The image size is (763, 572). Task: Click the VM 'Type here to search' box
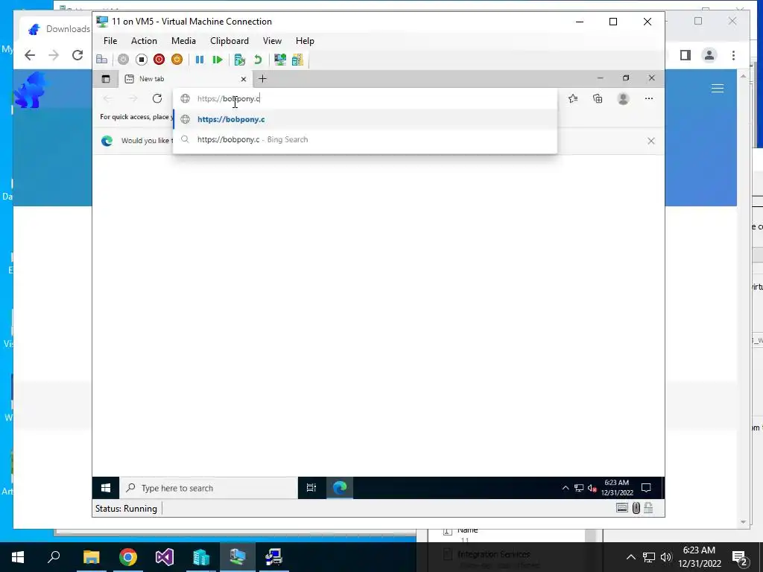[209, 488]
